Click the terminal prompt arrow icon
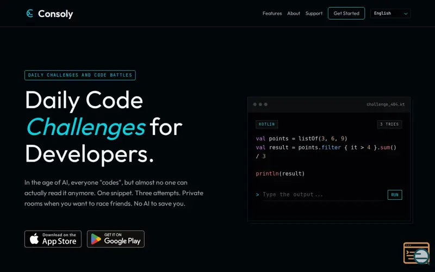Viewport: 435px width, 272px height. pyautogui.click(x=257, y=195)
